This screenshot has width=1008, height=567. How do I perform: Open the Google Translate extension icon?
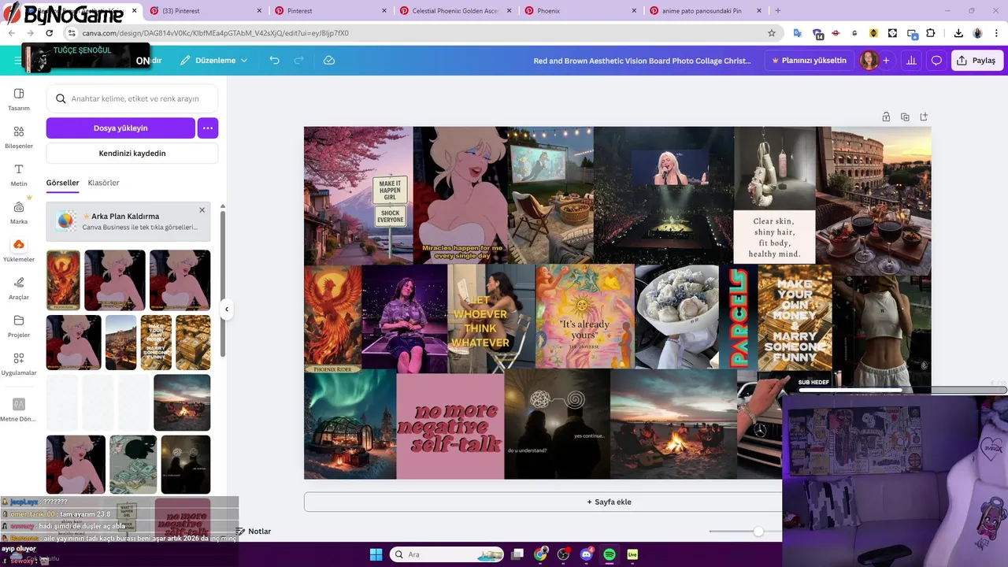coord(798,33)
